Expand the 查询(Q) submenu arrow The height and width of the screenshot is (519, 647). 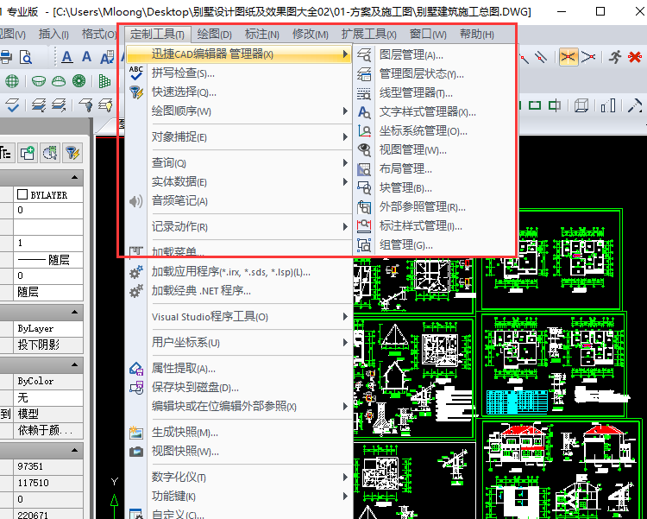coord(345,163)
